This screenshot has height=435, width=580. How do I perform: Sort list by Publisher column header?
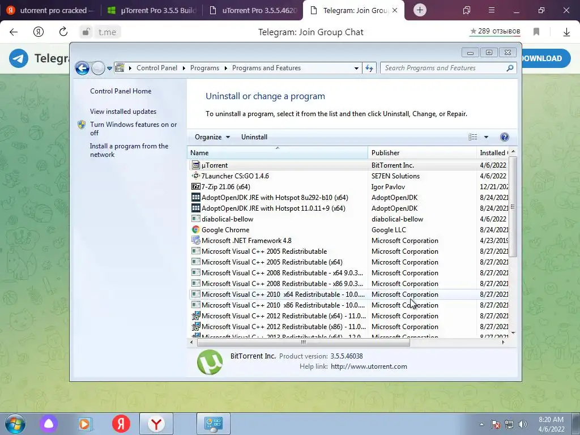[422, 153]
